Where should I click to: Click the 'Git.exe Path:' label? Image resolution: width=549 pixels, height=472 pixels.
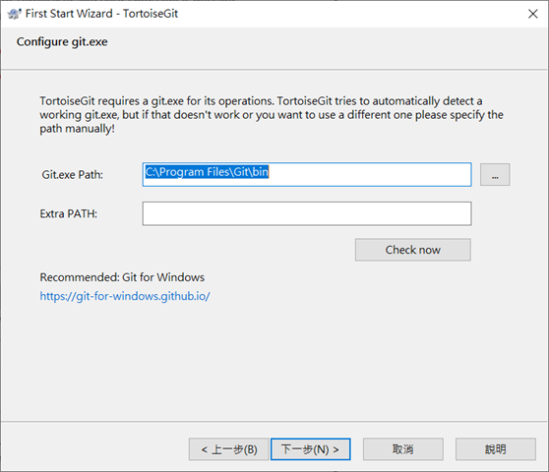(72, 175)
